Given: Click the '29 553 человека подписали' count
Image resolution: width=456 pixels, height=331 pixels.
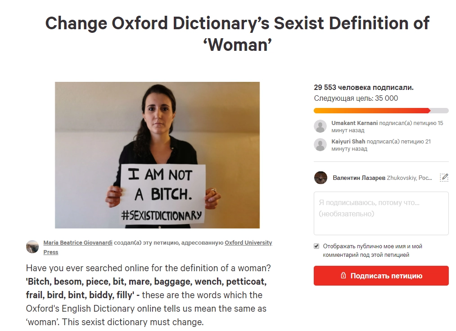Looking at the screenshot, I should (x=363, y=87).
